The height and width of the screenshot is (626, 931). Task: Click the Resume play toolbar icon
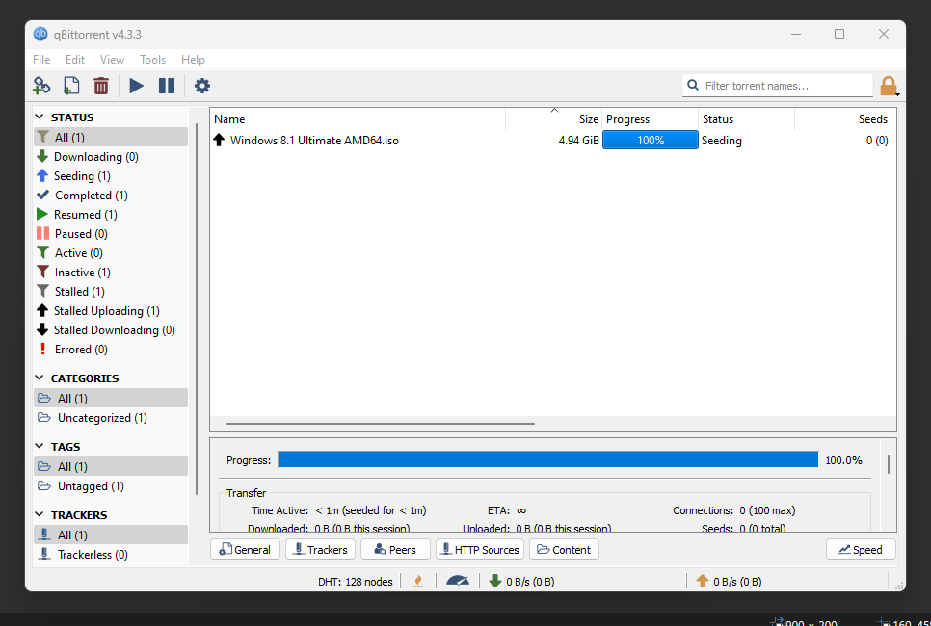[137, 86]
